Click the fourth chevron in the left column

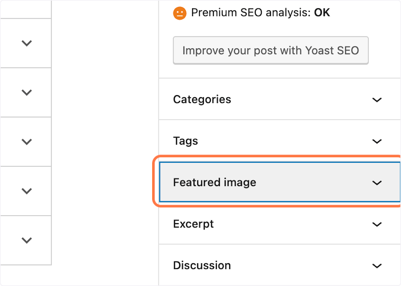26,191
